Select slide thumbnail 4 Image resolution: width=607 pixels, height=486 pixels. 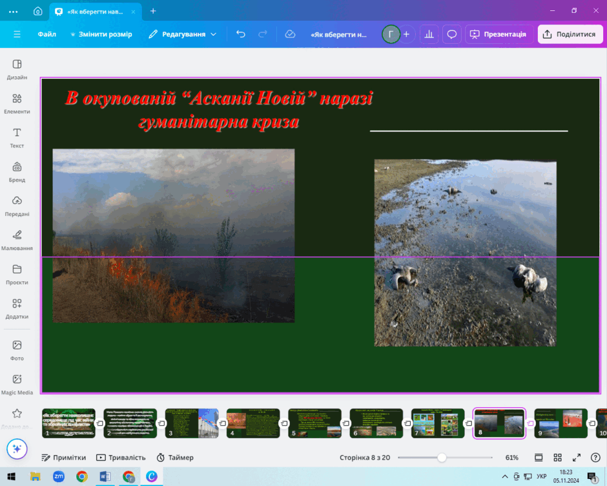(x=253, y=423)
